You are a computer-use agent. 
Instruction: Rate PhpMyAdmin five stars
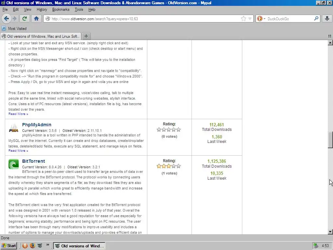coord(179,130)
